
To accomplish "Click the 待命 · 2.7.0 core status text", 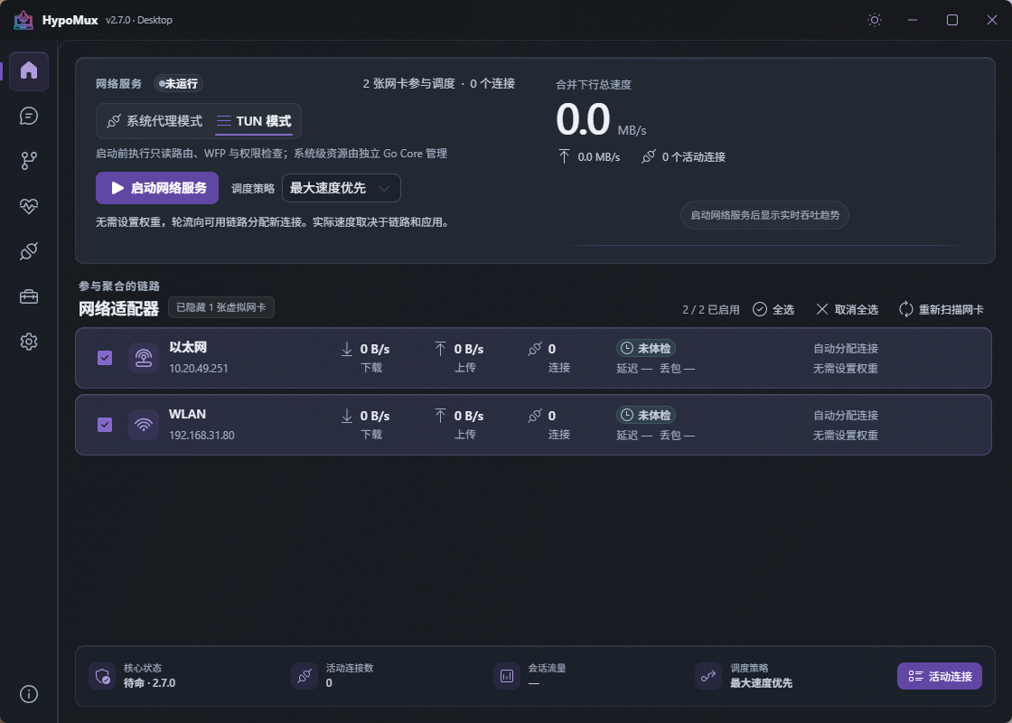I will click(x=150, y=683).
